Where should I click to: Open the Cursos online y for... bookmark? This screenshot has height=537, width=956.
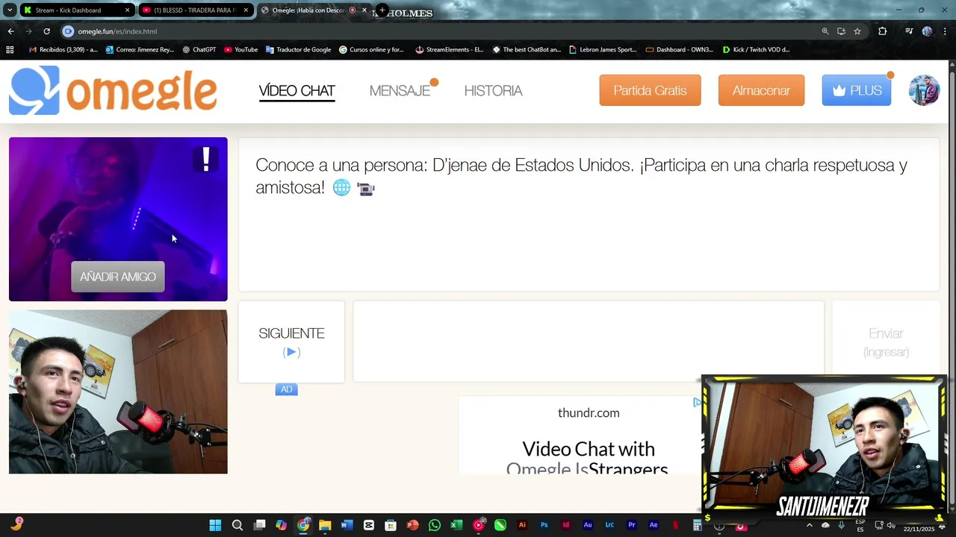point(371,50)
